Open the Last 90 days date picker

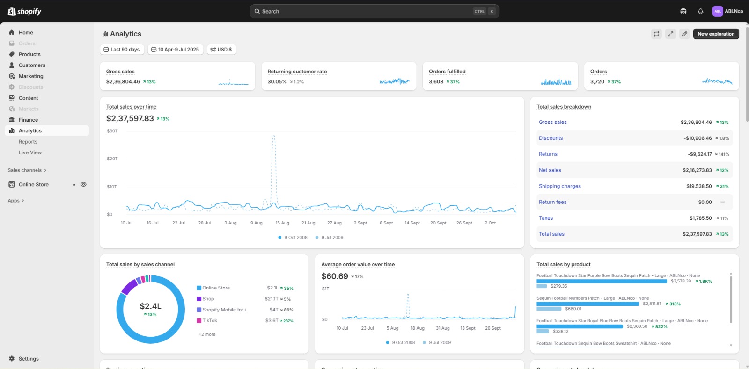tap(121, 50)
